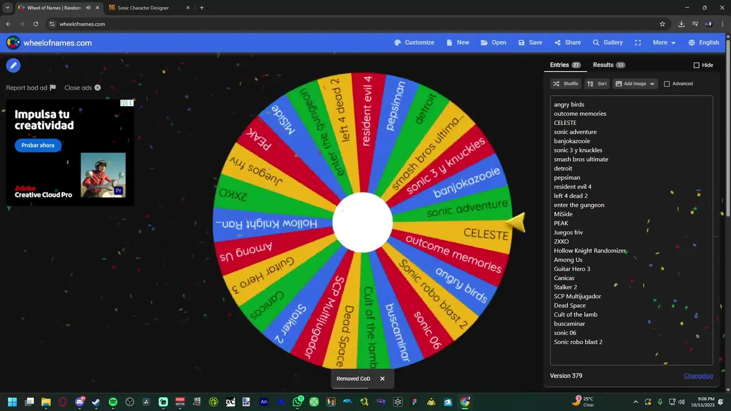
Task: Enter fullscreen mode on the wheel
Action: point(638,43)
